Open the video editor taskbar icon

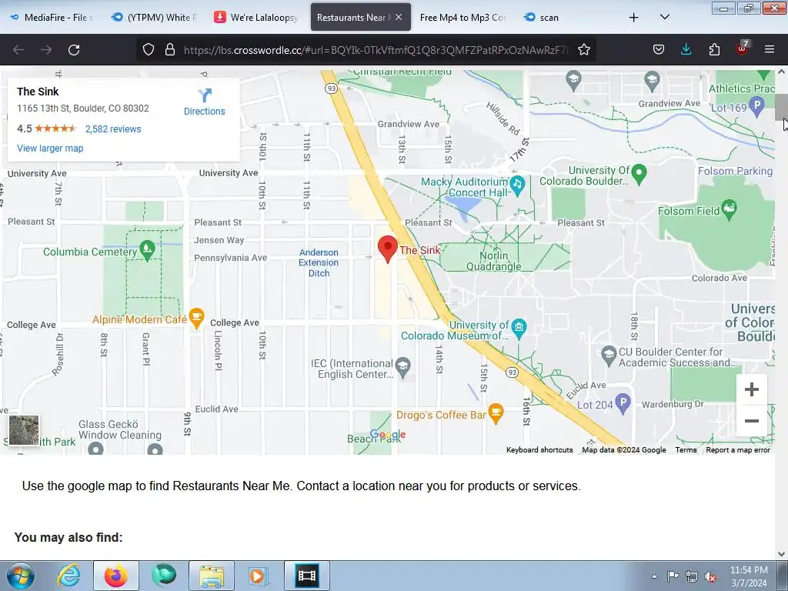pos(306,576)
